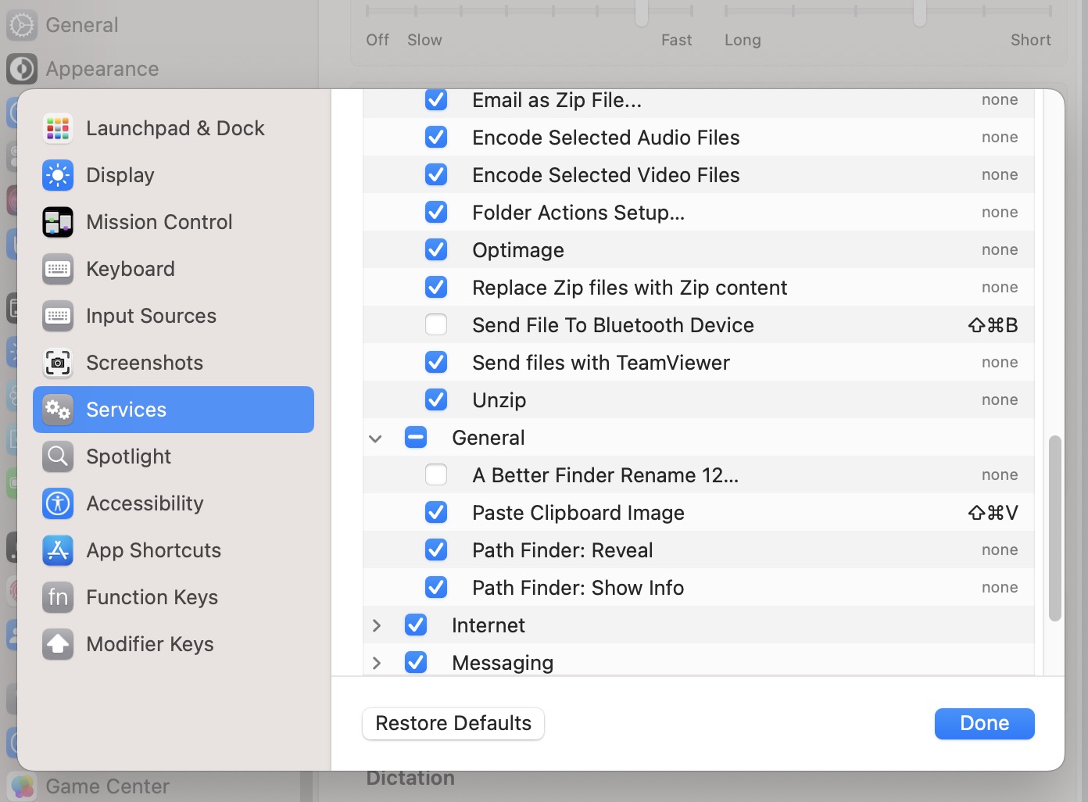
Task: Disable the Unzip service checkbox
Action: 436,399
